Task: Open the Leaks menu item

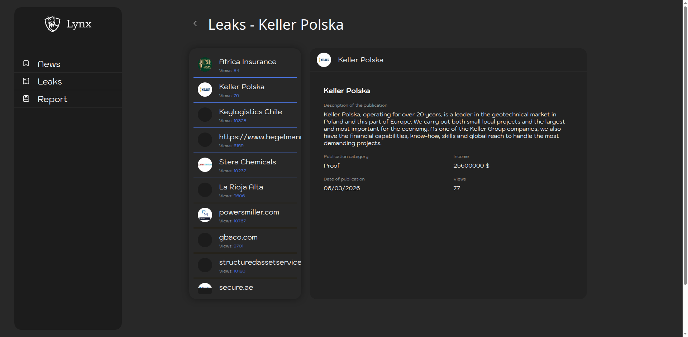Action: point(50,82)
